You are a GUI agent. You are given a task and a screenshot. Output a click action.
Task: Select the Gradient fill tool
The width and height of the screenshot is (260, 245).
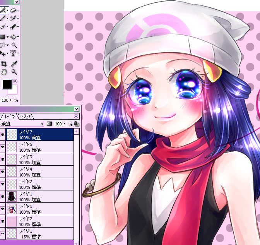click(3, 37)
